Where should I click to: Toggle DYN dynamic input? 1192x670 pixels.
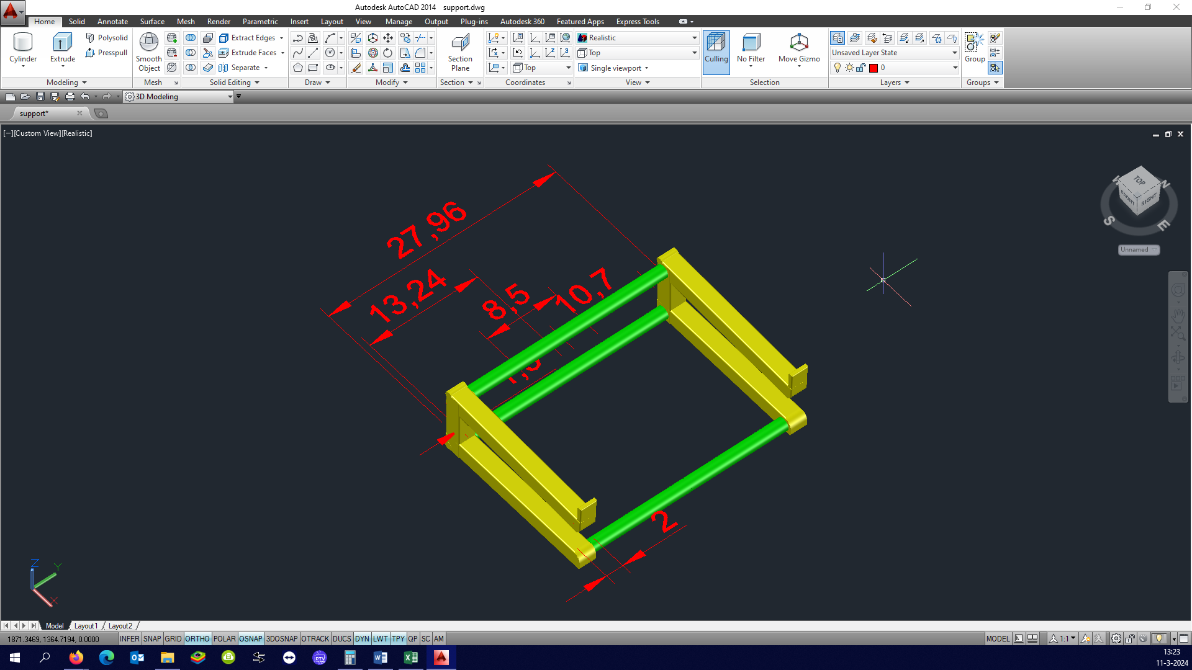pyautogui.click(x=362, y=638)
